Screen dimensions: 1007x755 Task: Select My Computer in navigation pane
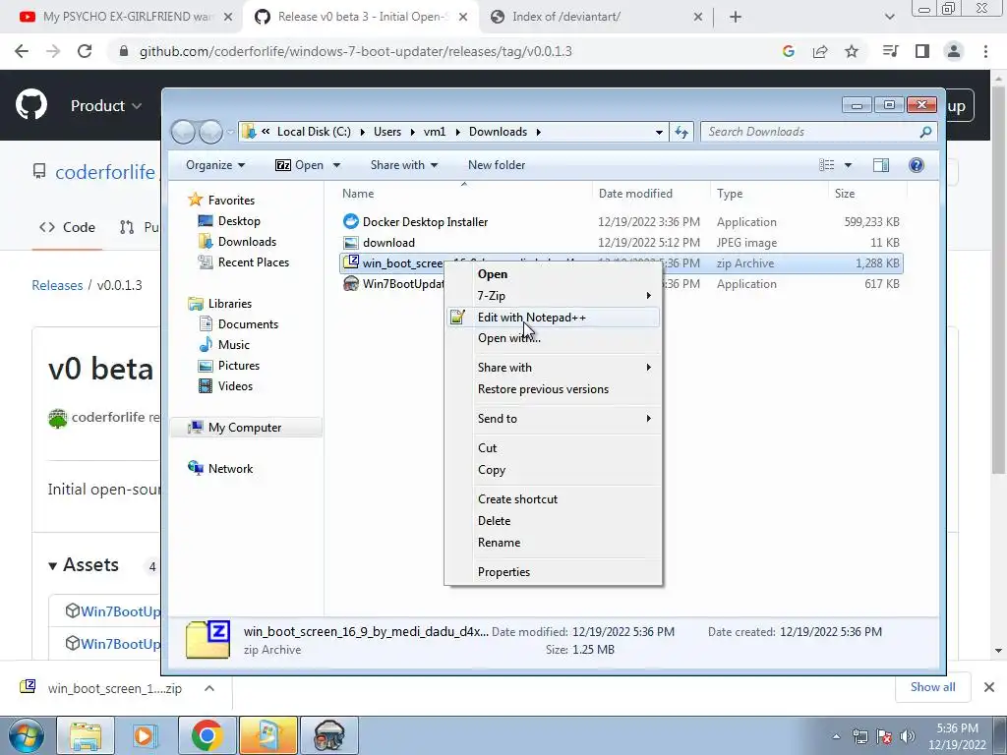pyautogui.click(x=244, y=428)
